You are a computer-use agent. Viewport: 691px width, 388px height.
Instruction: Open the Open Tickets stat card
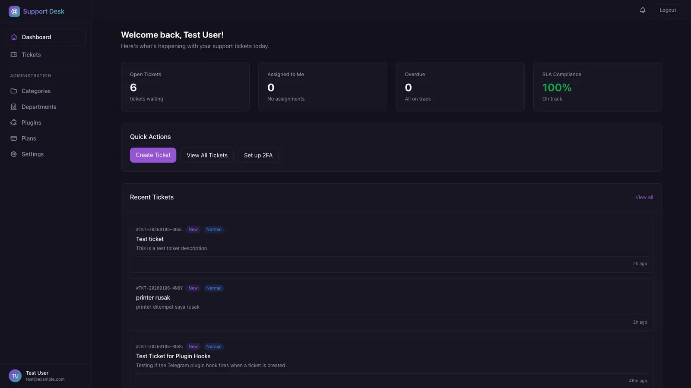tap(185, 87)
